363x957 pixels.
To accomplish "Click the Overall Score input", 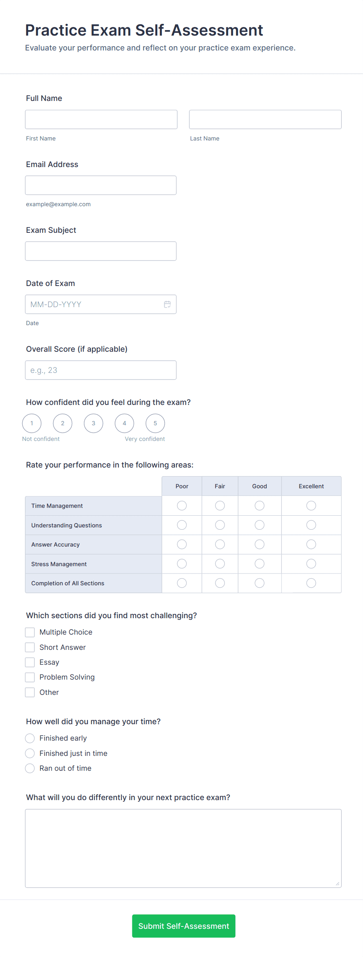I will [101, 370].
